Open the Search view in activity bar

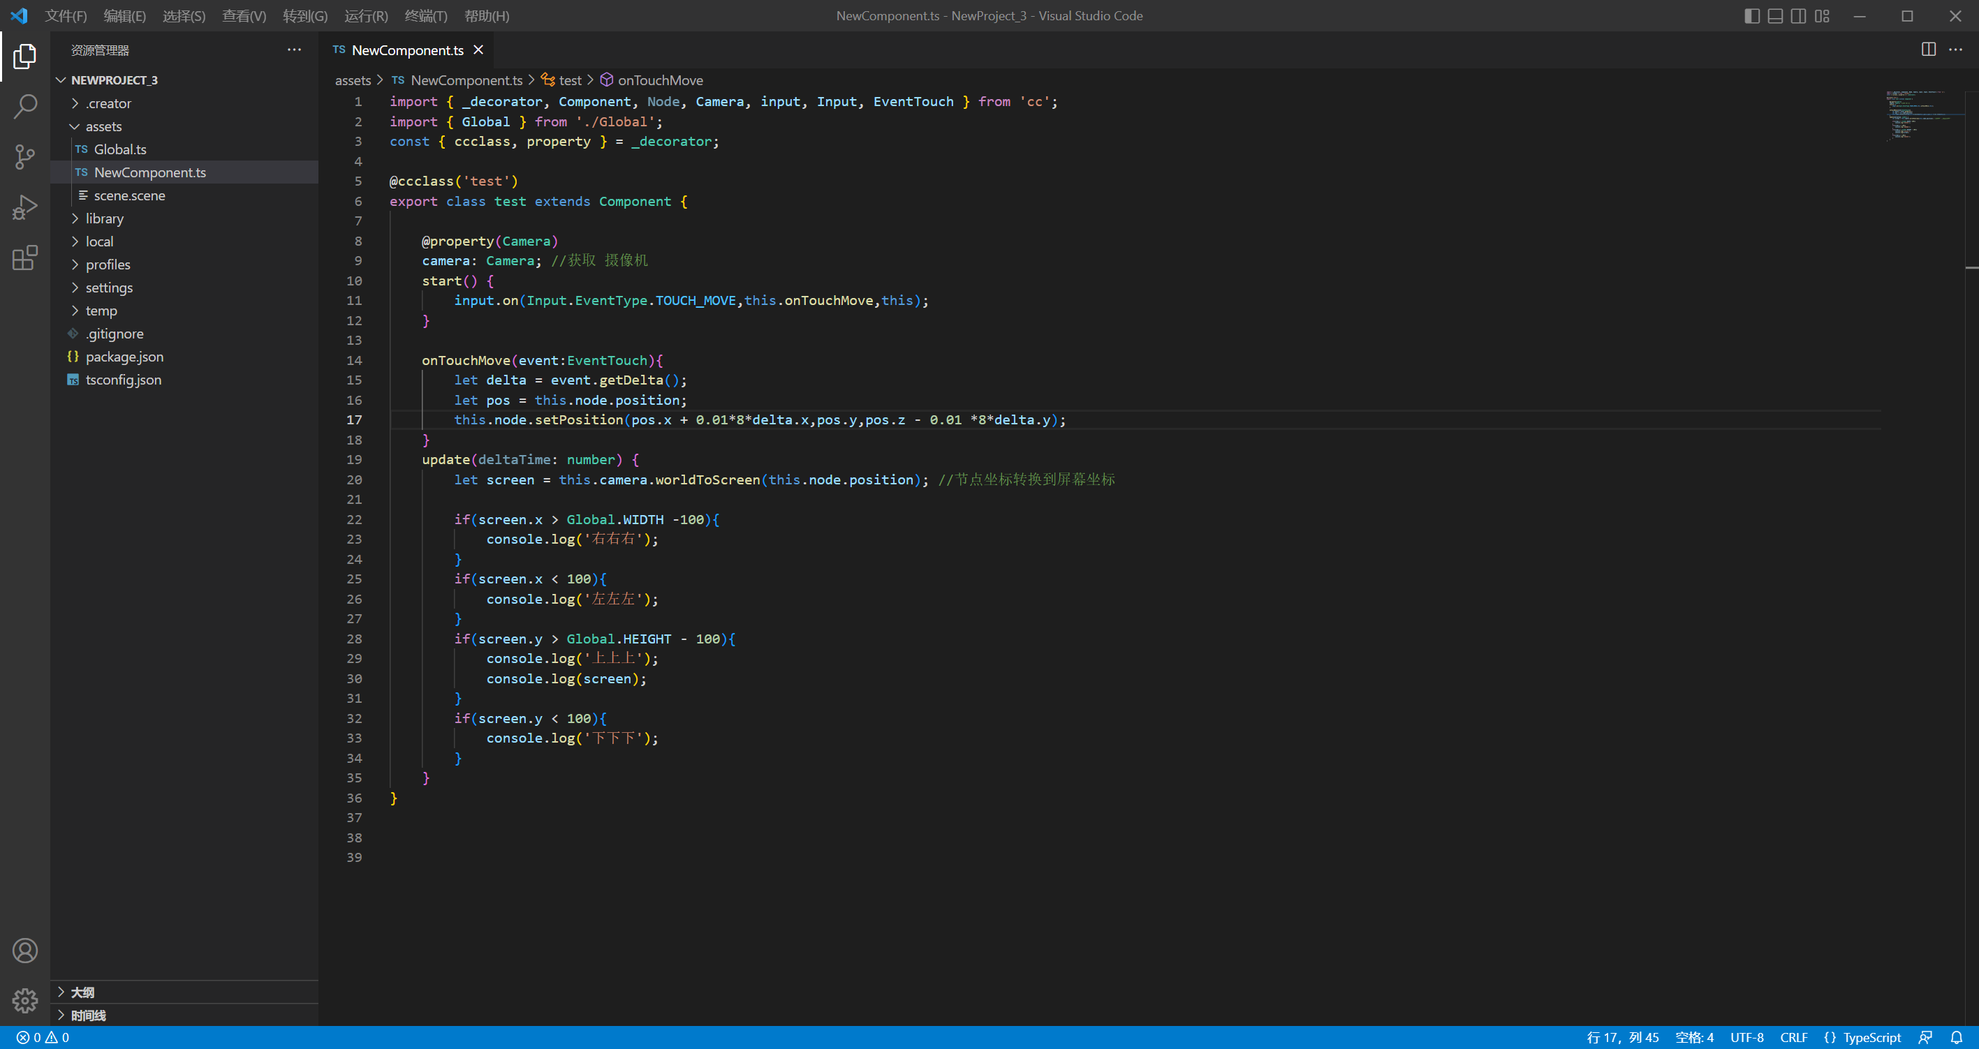coord(24,107)
